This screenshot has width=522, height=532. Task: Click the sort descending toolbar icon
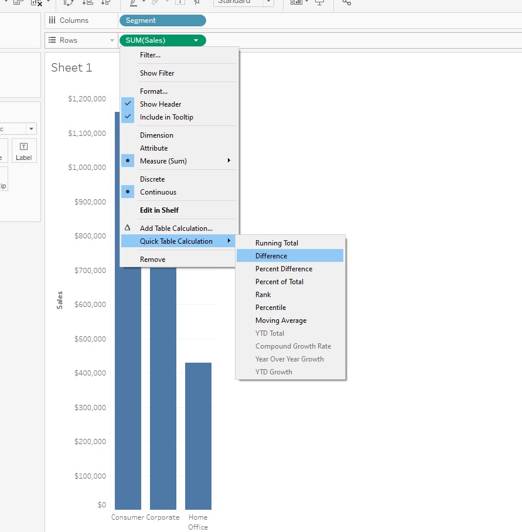coord(105,3)
